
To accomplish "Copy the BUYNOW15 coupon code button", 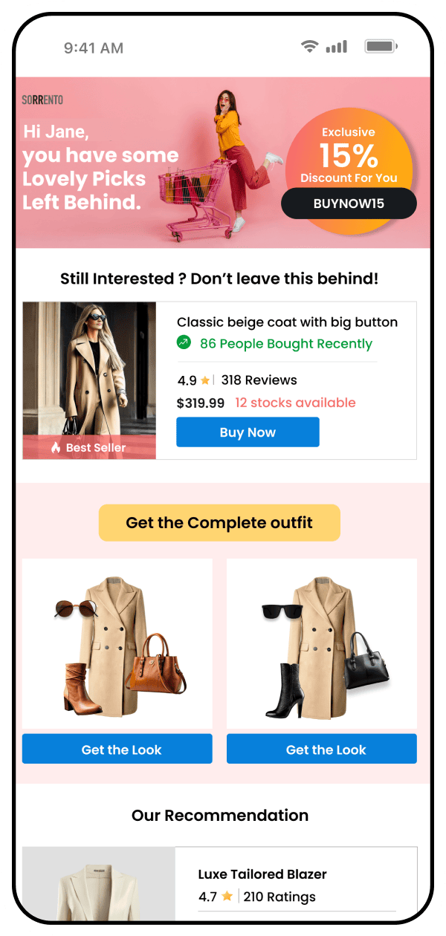I will 349,204.
